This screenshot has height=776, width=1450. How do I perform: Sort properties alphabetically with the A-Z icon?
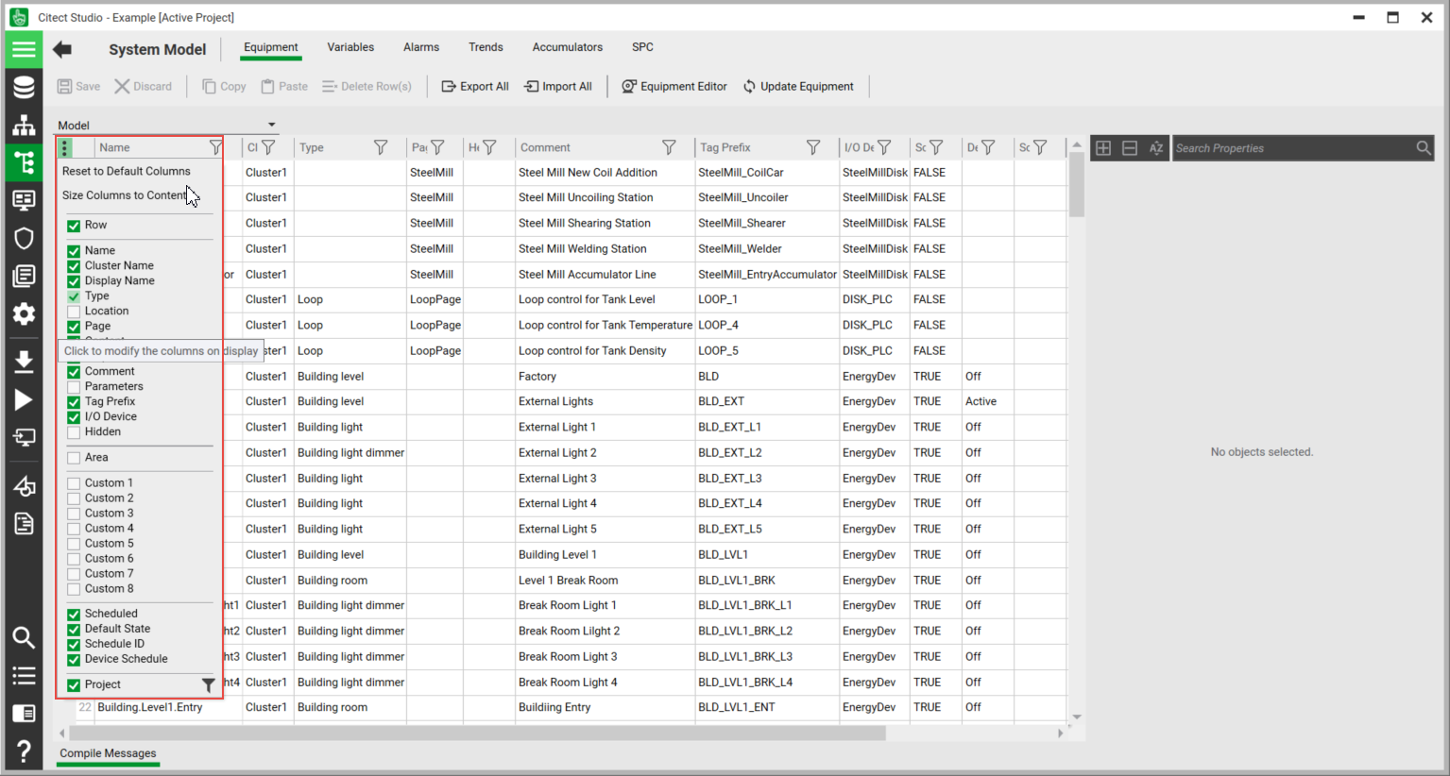1156,147
